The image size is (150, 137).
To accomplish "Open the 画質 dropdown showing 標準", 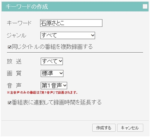I will (52, 73).
